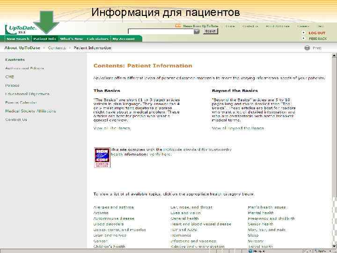337x253 pixels.
Task: Open the Mental health category
Action: 261,213
